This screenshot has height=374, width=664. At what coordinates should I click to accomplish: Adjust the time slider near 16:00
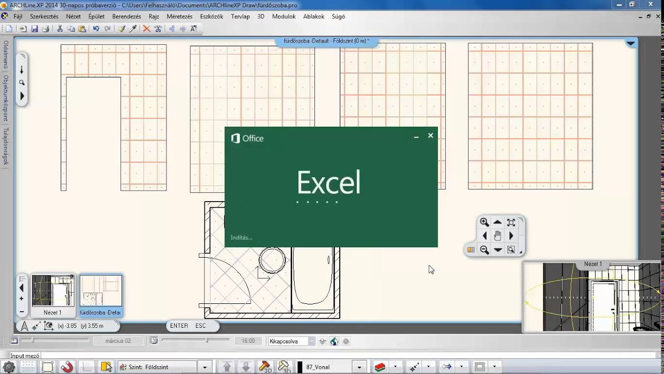click(206, 340)
